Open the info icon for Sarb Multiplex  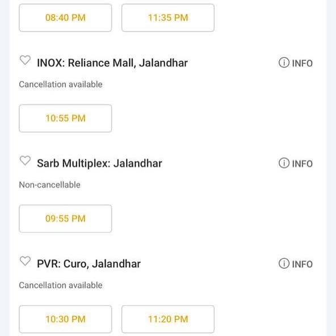284,163
